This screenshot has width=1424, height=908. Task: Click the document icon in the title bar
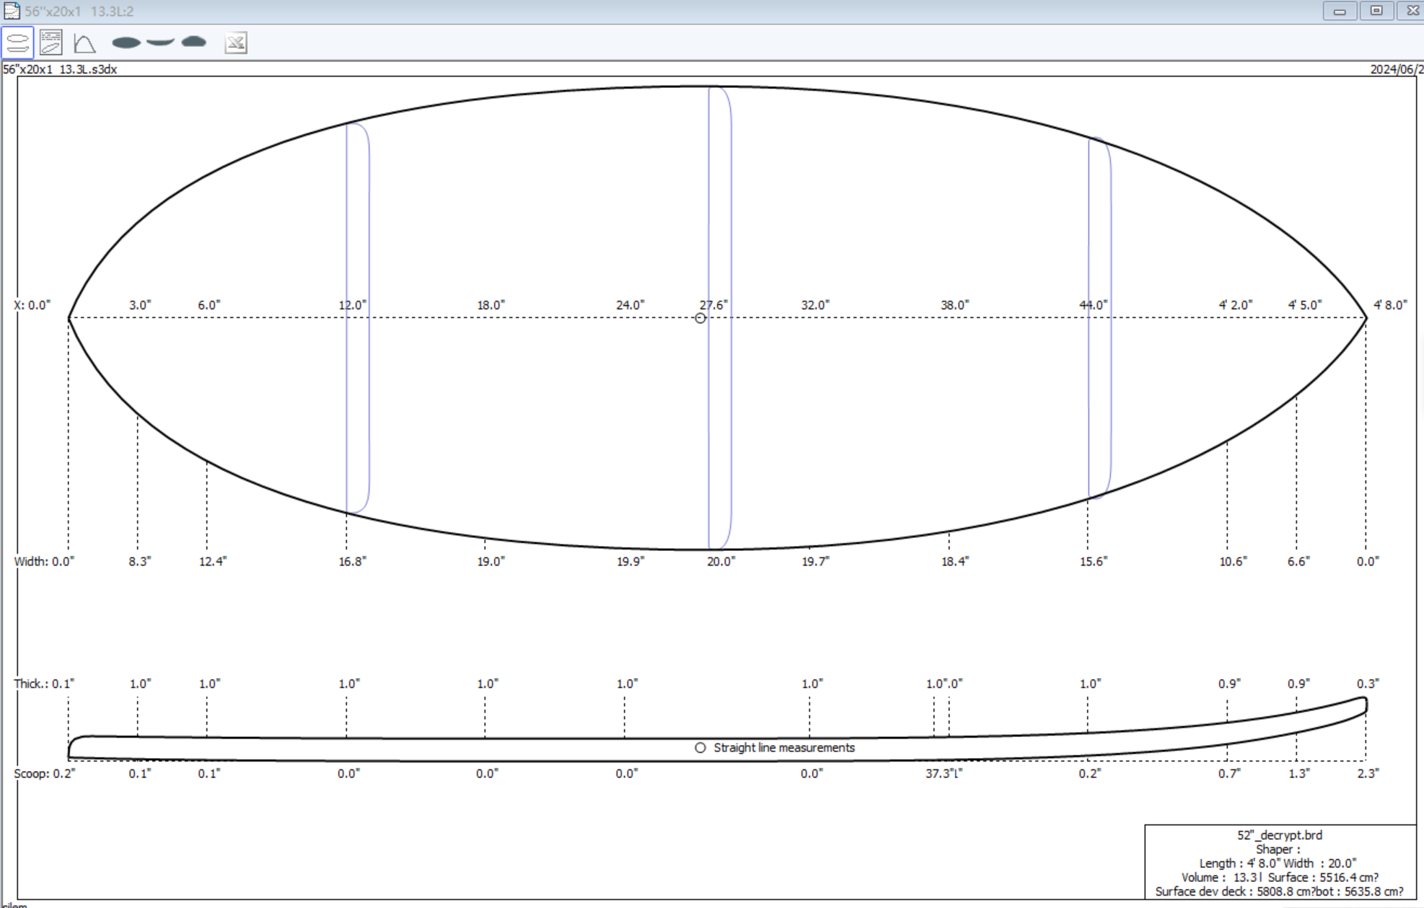(11, 11)
